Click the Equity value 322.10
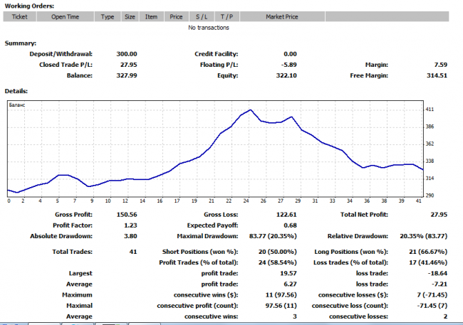This screenshot has height=325, width=463. coord(285,75)
